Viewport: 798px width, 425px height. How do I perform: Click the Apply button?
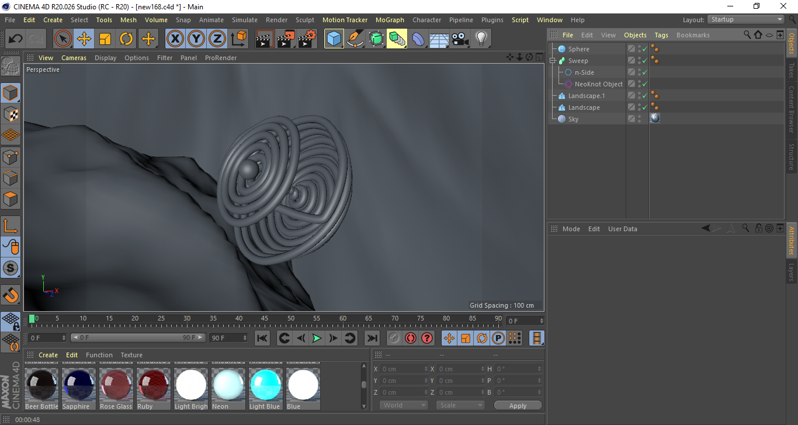518,405
